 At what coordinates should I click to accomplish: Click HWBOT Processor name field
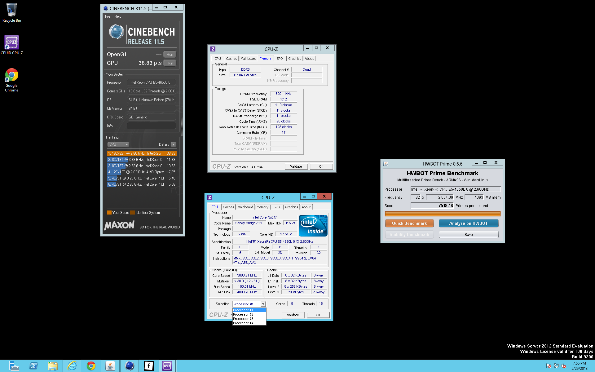pyautogui.click(x=456, y=189)
